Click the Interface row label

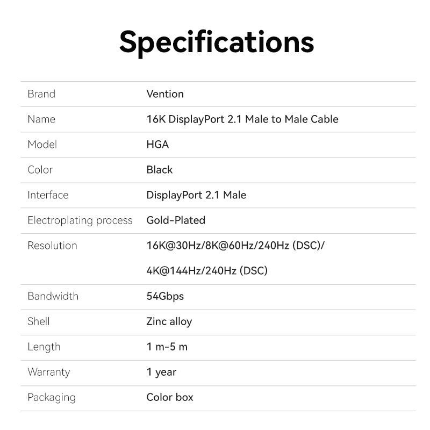[x=48, y=195]
